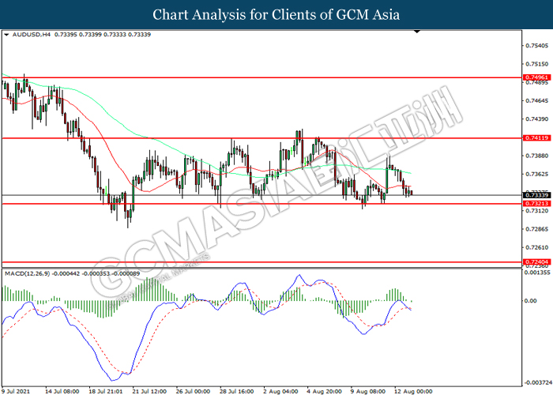Select the AUDUSD,H4 symbol label
The width and height of the screenshot is (553, 395).
pyautogui.click(x=30, y=36)
